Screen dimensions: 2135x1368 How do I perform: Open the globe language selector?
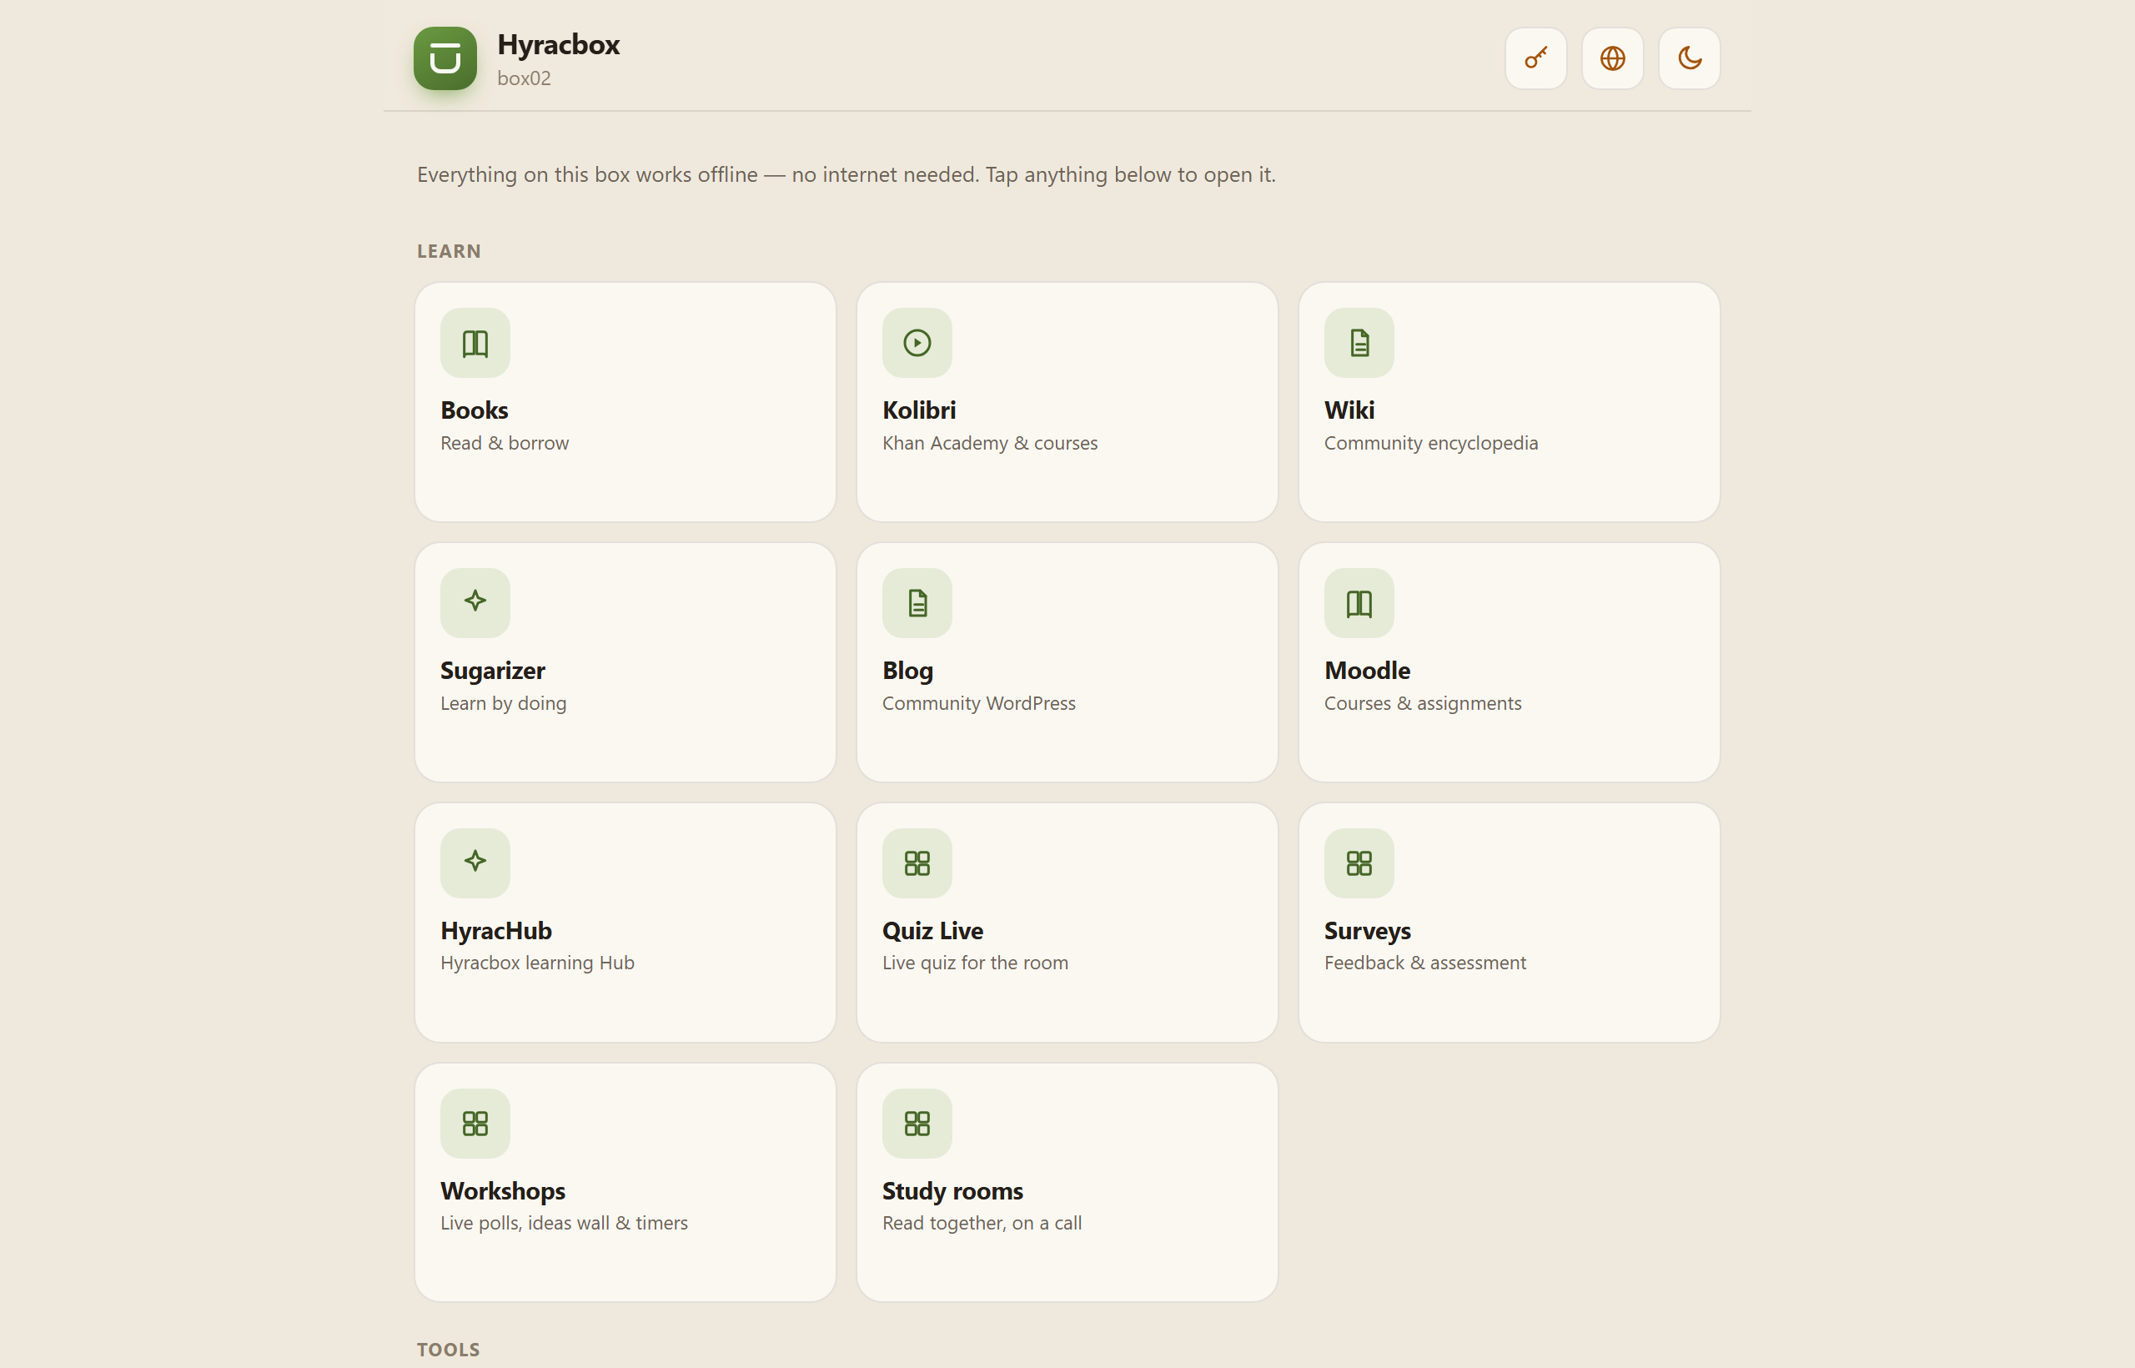[1613, 58]
